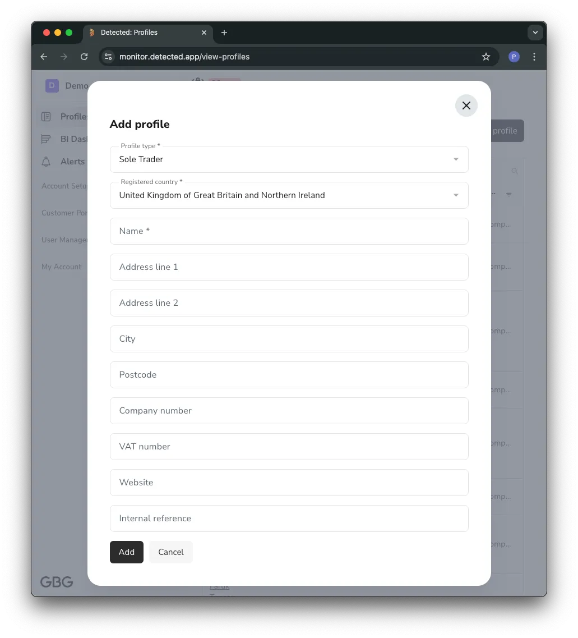Screen dimensions: 578x638
Task: Click the Address line 1 field
Action: tap(289, 267)
